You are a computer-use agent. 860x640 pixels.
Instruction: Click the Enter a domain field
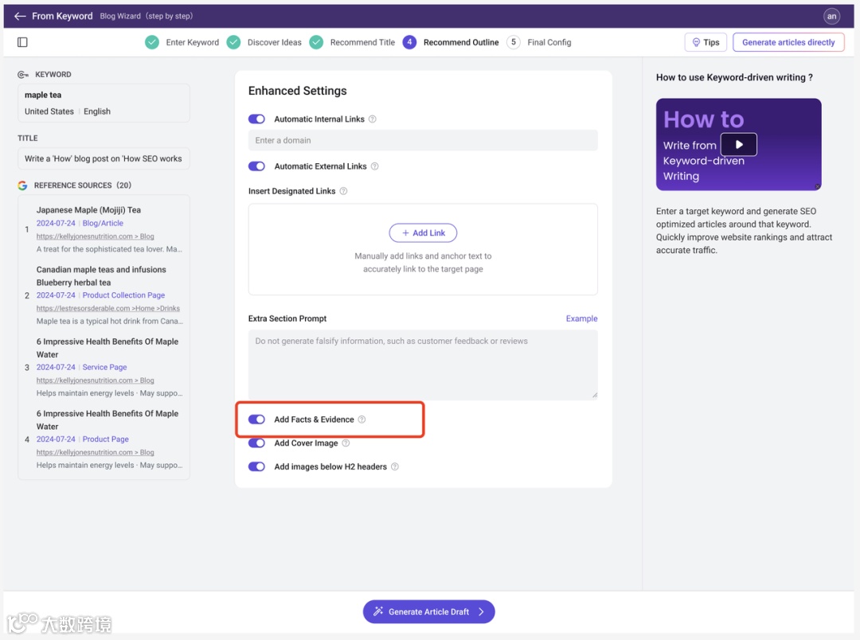pyautogui.click(x=423, y=140)
